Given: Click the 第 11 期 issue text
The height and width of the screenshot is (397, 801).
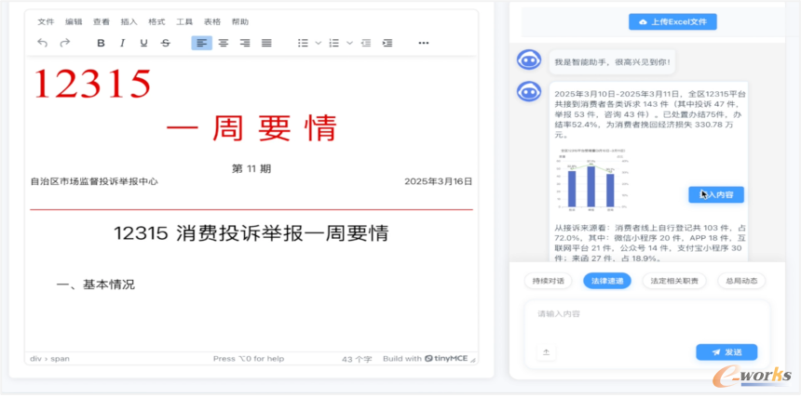Looking at the screenshot, I should pyautogui.click(x=251, y=169).
